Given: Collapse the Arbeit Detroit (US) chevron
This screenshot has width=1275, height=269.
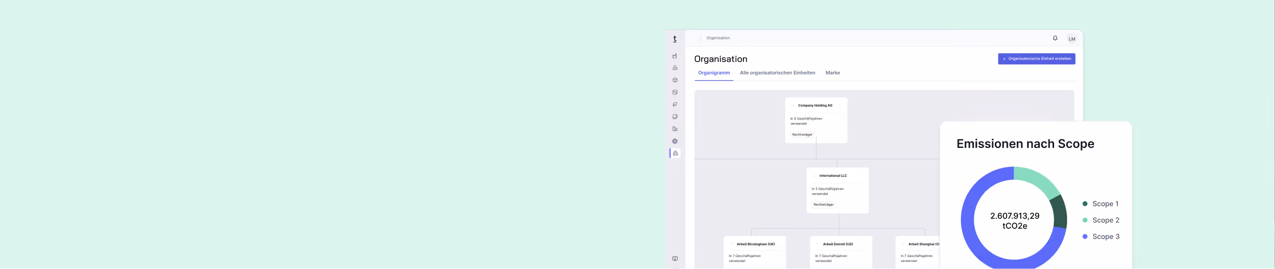Looking at the screenshot, I should click(818, 244).
